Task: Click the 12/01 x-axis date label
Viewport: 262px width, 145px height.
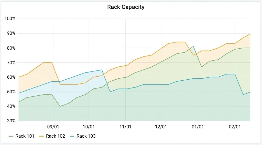Action: click(161, 126)
